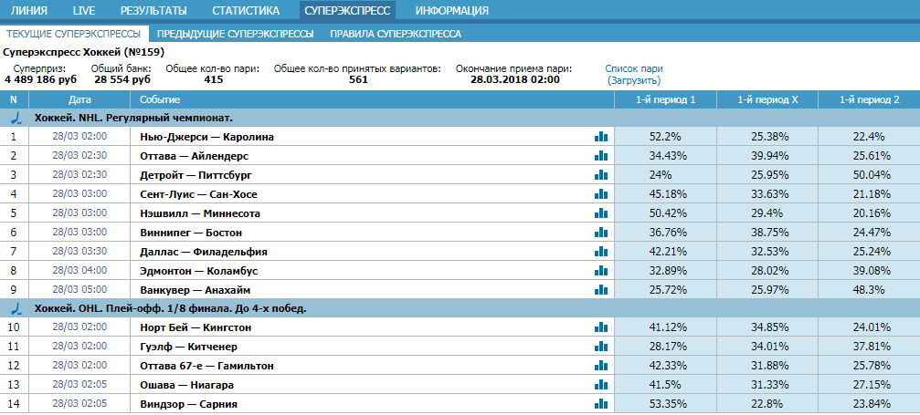Open statistics icon for Ошава — Ниагара
Image resolution: width=920 pixels, height=415 pixels.
(x=601, y=385)
